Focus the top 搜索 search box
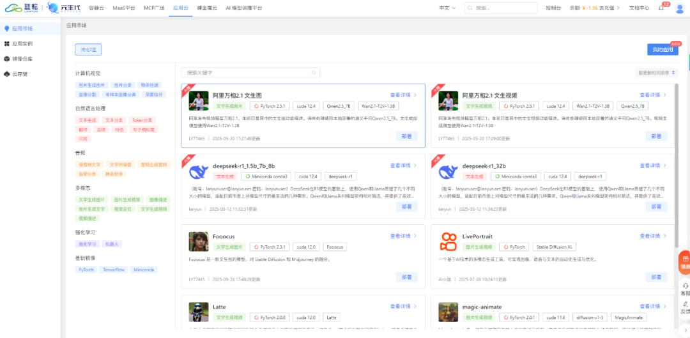The image size is (690, 338). coord(501,8)
